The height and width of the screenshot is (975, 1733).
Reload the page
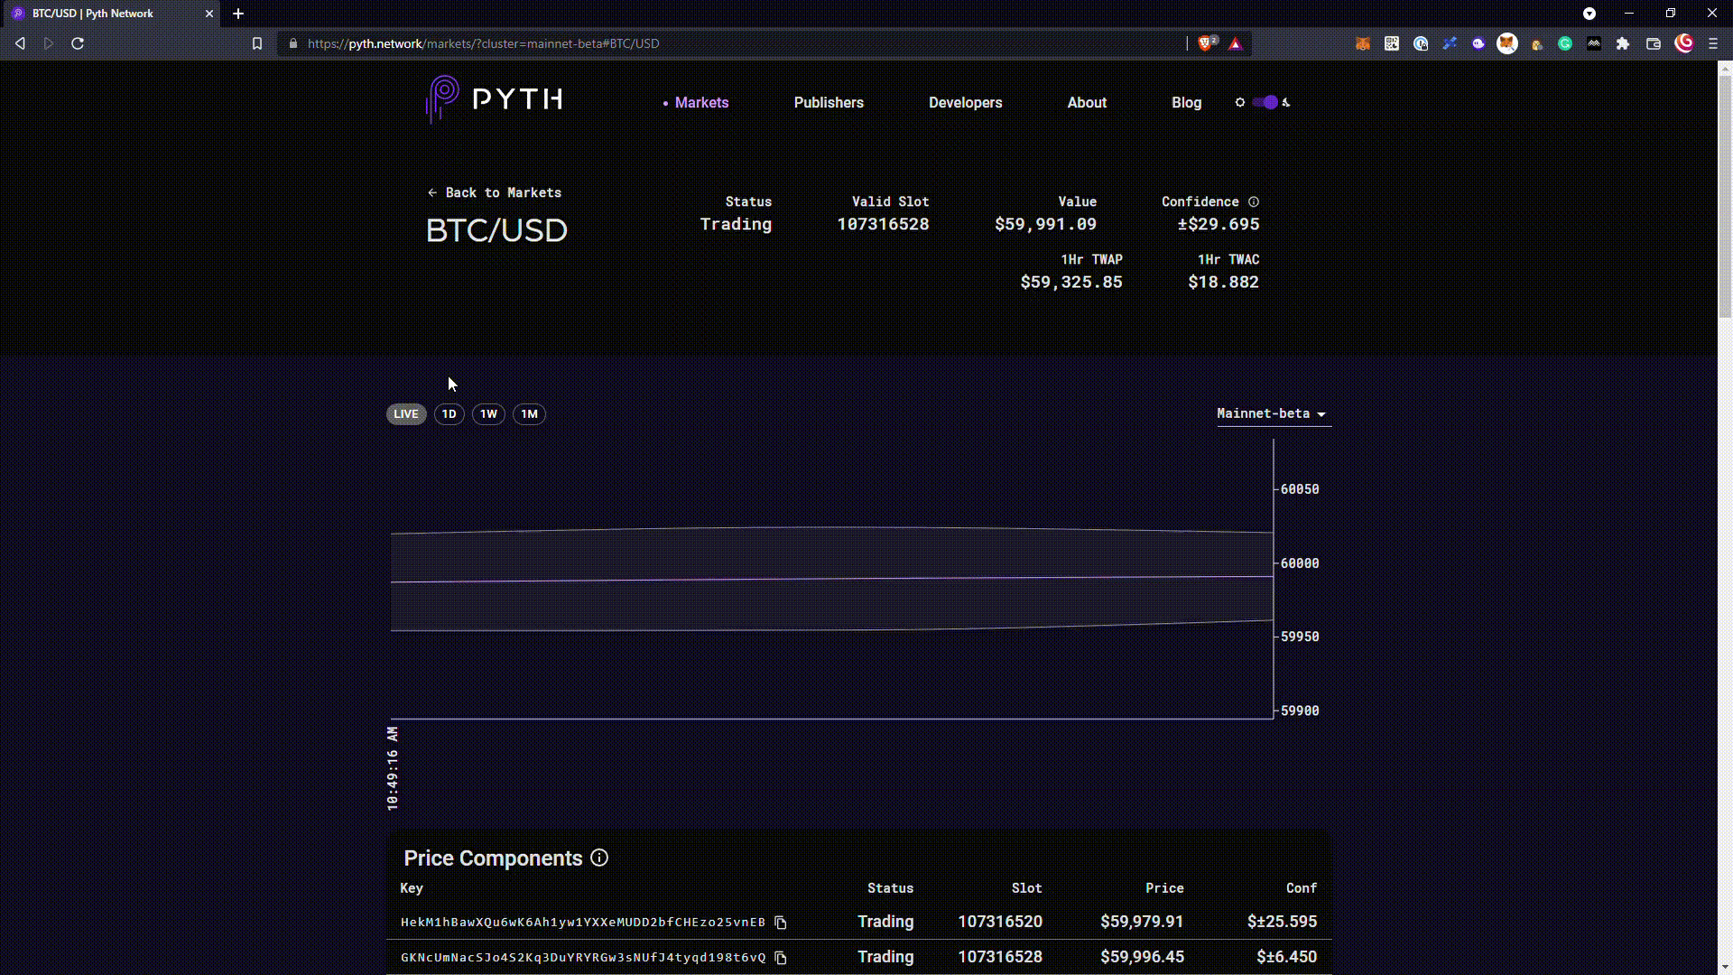(x=78, y=43)
